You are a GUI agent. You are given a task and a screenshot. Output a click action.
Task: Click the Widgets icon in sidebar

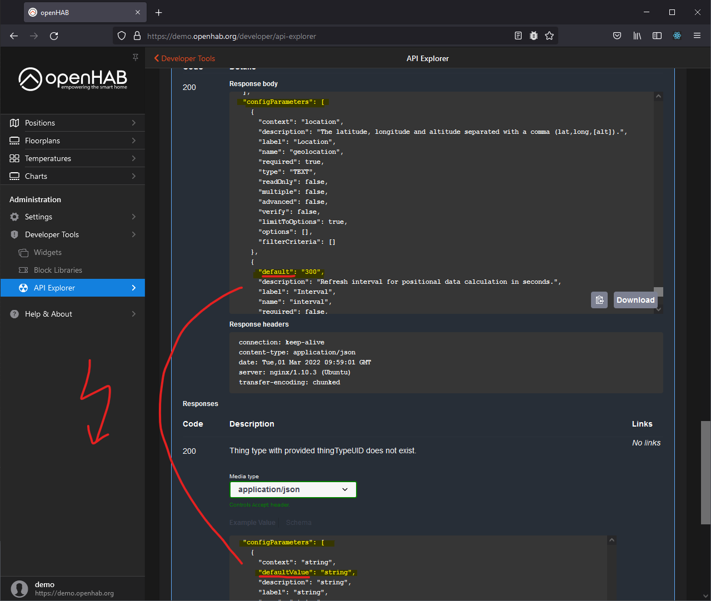click(23, 253)
